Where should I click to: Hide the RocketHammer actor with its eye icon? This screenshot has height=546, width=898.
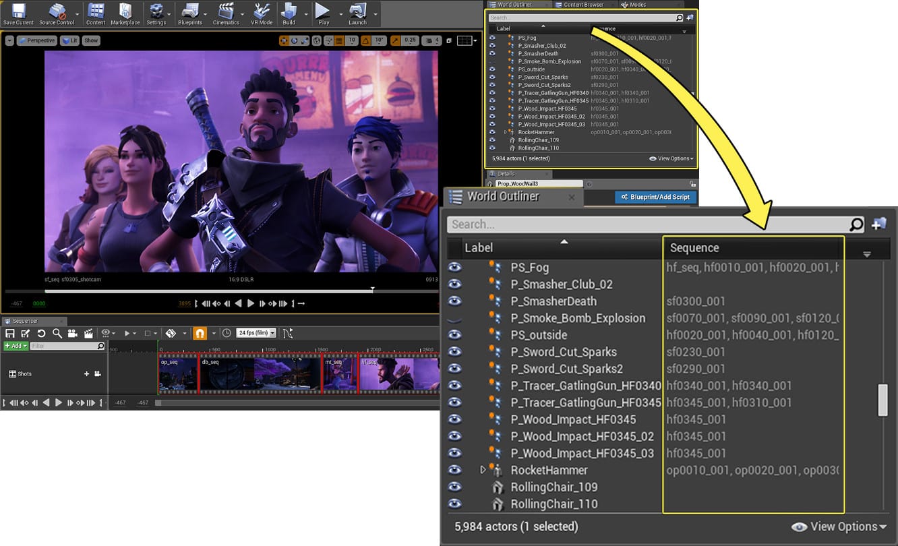pos(455,470)
